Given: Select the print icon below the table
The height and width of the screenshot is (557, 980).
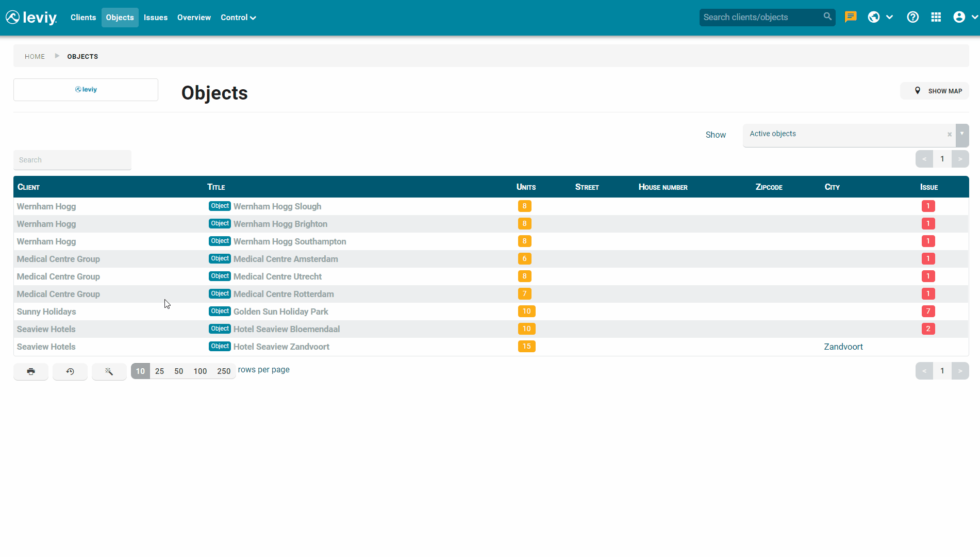Looking at the screenshot, I should pos(30,371).
